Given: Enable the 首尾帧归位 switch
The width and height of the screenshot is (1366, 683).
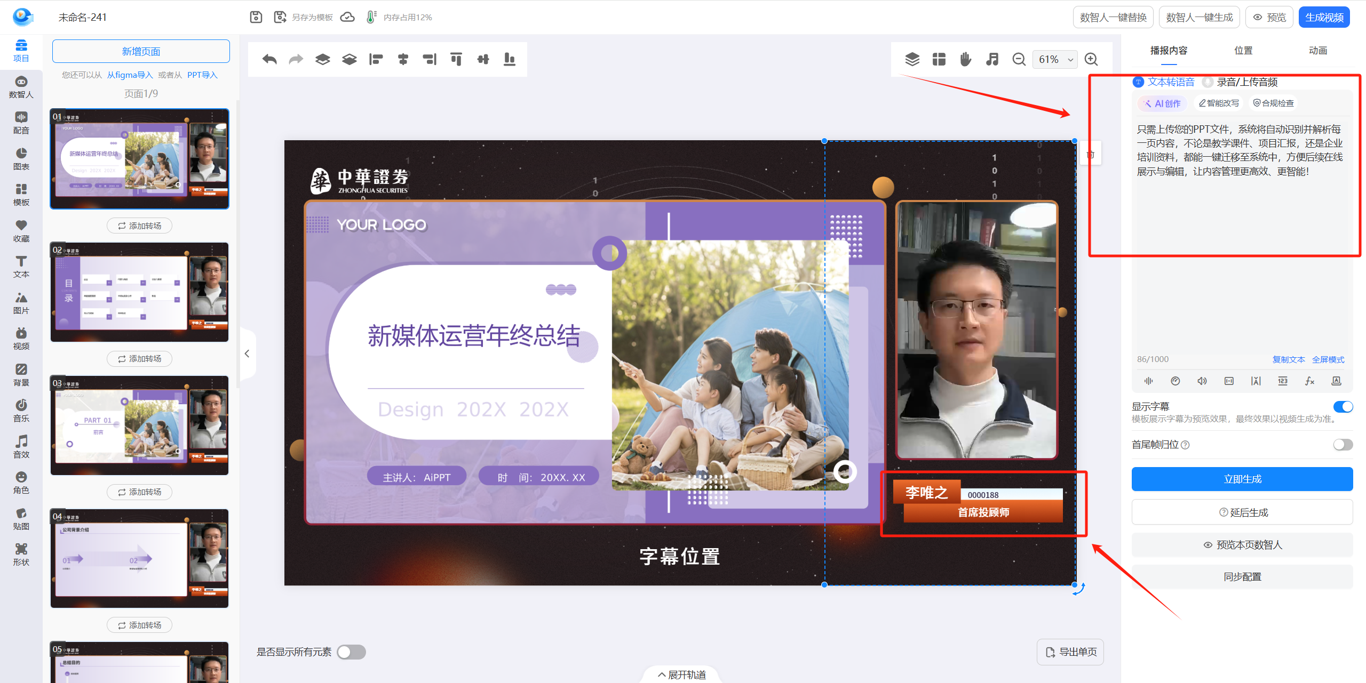Looking at the screenshot, I should click(1343, 445).
